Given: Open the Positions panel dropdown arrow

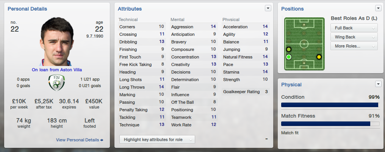Looking at the screenshot, I should point(378,8).
